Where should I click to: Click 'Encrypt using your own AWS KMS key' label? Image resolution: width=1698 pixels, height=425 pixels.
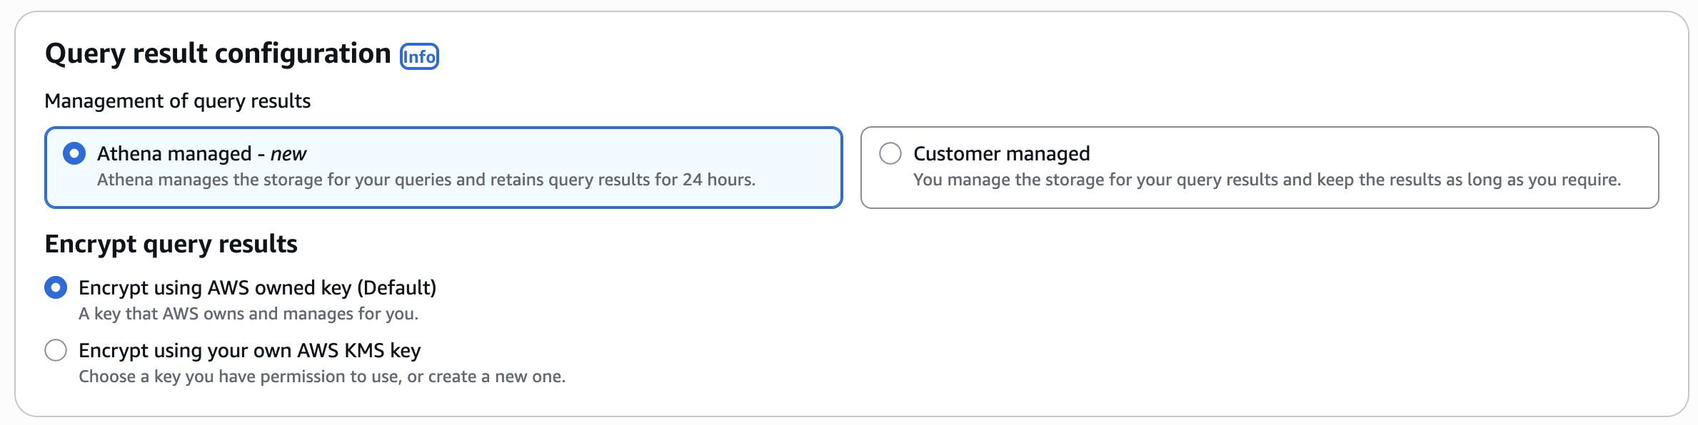pos(249,350)
